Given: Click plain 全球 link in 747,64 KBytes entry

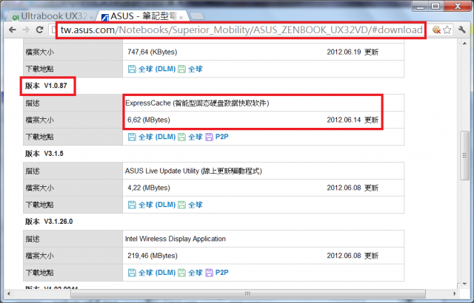Looking at the screenshot, I should (196, 69).
